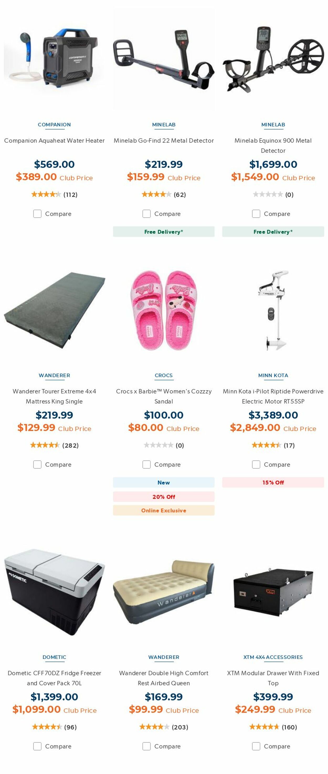The height and width of the screenshot is (774, 328).
Task: Click the Crocs x Barbie sandal picture
Action: 163,310
